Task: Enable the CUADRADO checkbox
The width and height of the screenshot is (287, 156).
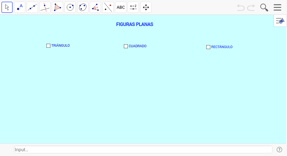Action: pyautogui.click(x=126, y=46)
